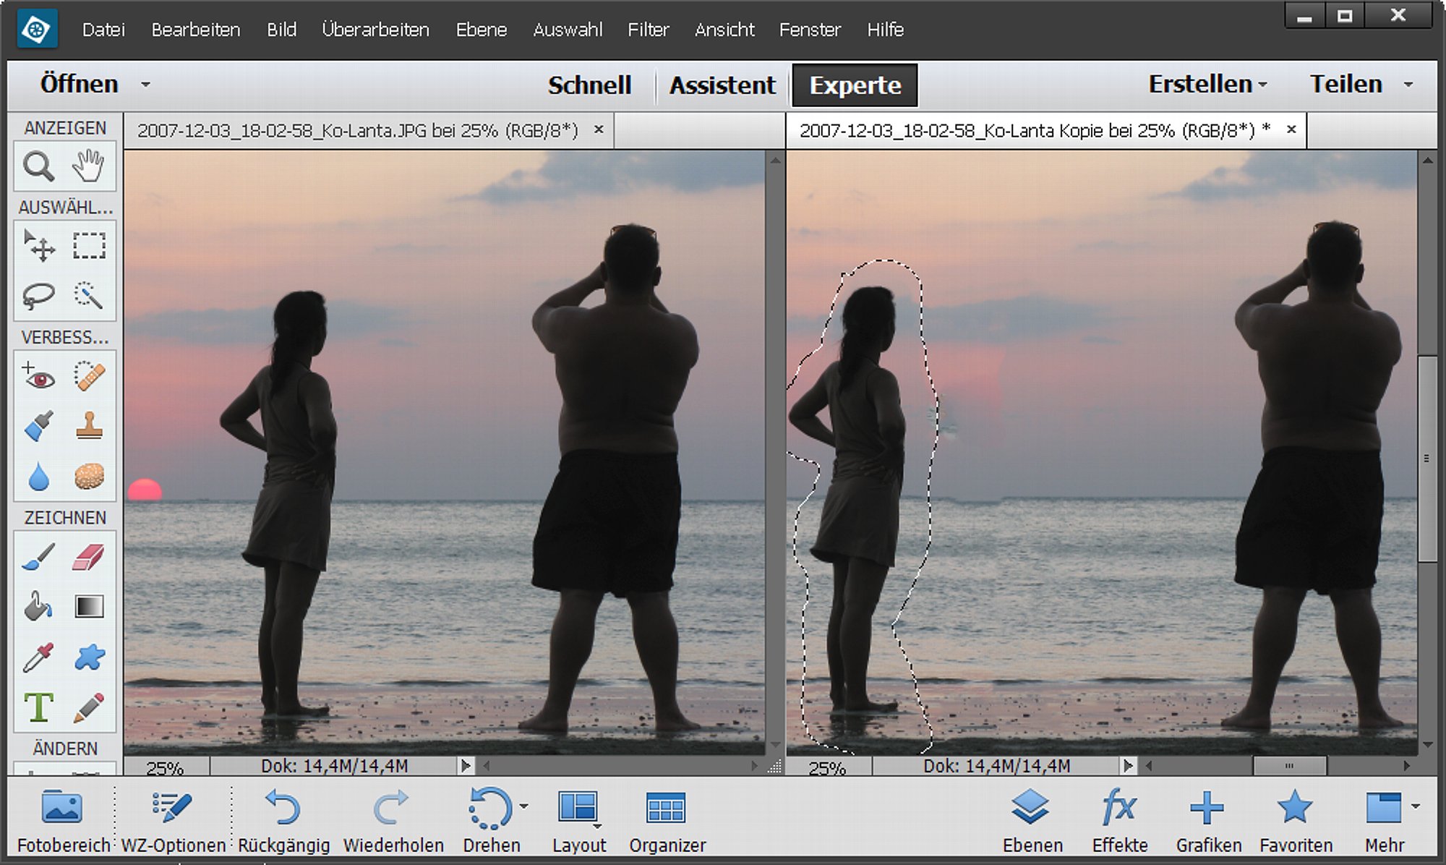Choose the Lasso selection tool

coord(39,296)
